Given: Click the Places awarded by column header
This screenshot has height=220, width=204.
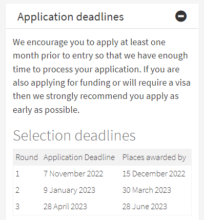Looking at the screenshot, I should (154, 157).
